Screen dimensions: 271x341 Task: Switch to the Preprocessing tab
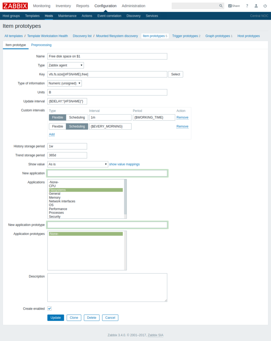point(41,45)
